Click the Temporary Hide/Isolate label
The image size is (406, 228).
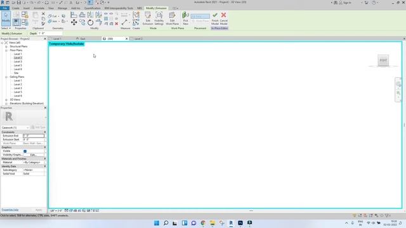[67, 44]
